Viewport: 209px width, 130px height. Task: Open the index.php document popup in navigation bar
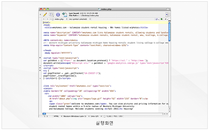click(60, 19)
